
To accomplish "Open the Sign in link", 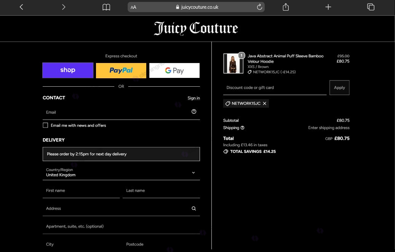I will pos(194,98).
